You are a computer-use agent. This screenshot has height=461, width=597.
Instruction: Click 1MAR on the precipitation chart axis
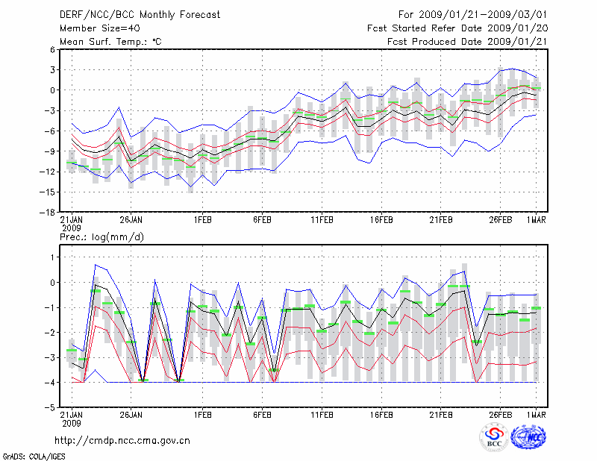tap(536, 415)
